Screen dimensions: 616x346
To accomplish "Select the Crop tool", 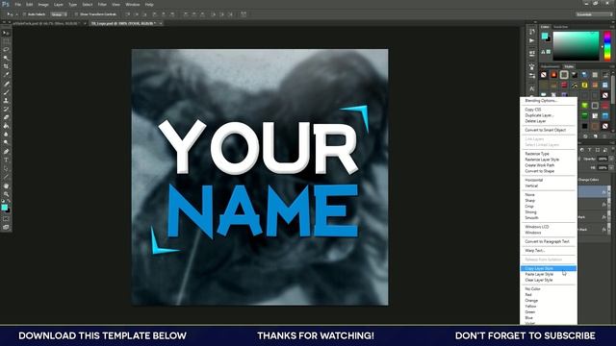I will click(6, 66).
